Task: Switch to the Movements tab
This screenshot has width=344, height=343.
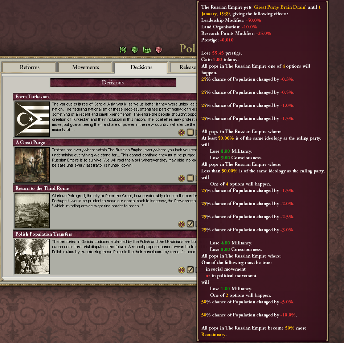Action: click(85, 67)
